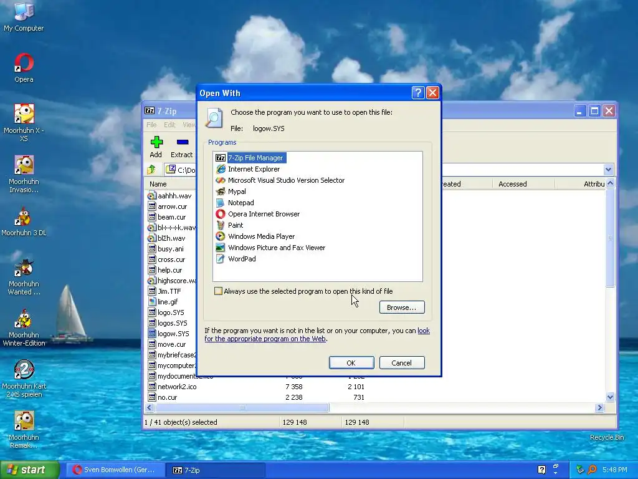Click the vertical scrollbar down arrow in 7-Zip

pyautogui.click(x=610, y=397)
